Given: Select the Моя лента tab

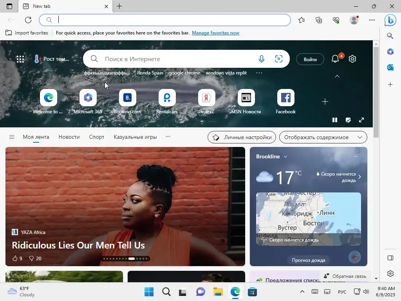Looking at the screenshot, I should (x=36, y=137).
